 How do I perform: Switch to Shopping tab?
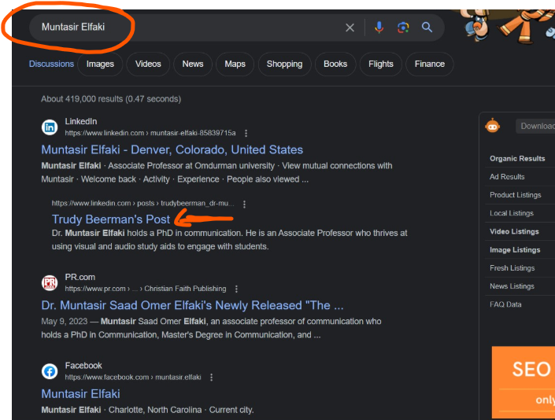284,64
